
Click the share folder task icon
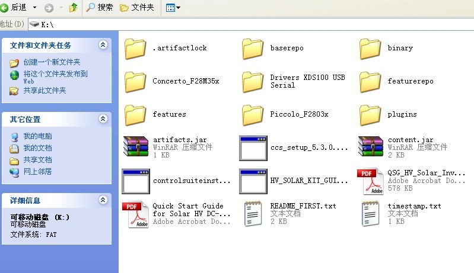[x=14, y=91]
